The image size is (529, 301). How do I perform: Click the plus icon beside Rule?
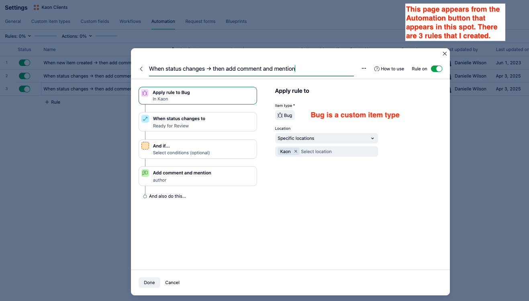point(47,102)
